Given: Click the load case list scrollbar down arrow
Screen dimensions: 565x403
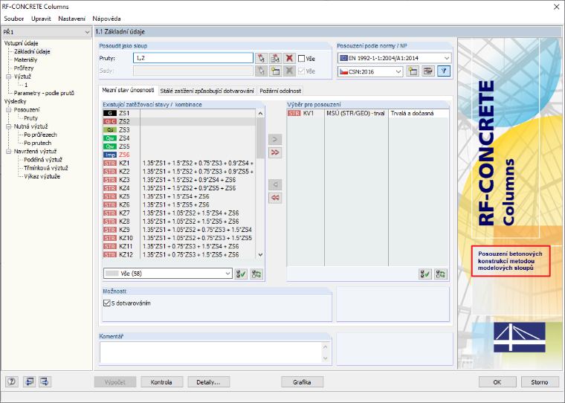Looking at the screenshot, I should 260,255.
